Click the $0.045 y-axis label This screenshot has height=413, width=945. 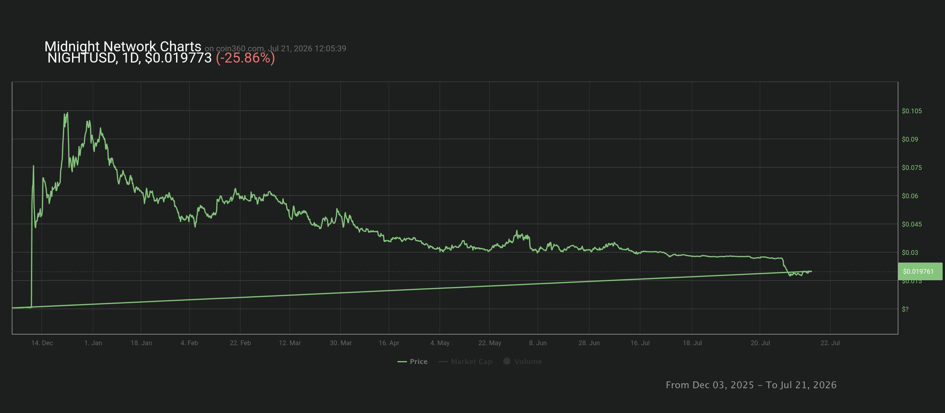click(912, 224)
